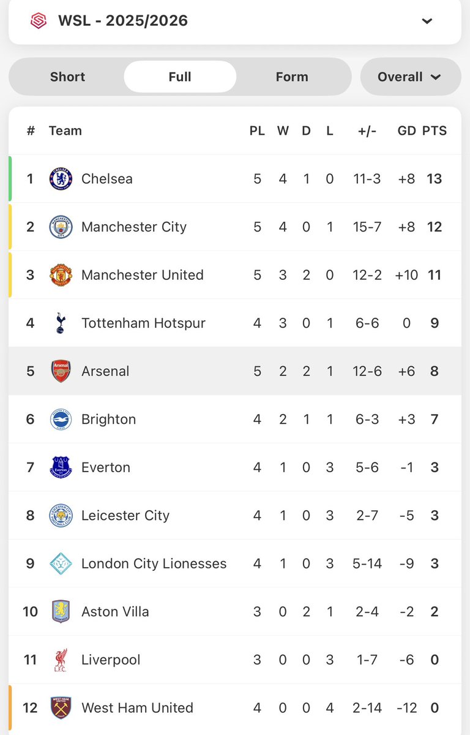Switch to the Form view
Image resolution: width=470 pixels, height=735 pixels.
(x=292, y=77)
